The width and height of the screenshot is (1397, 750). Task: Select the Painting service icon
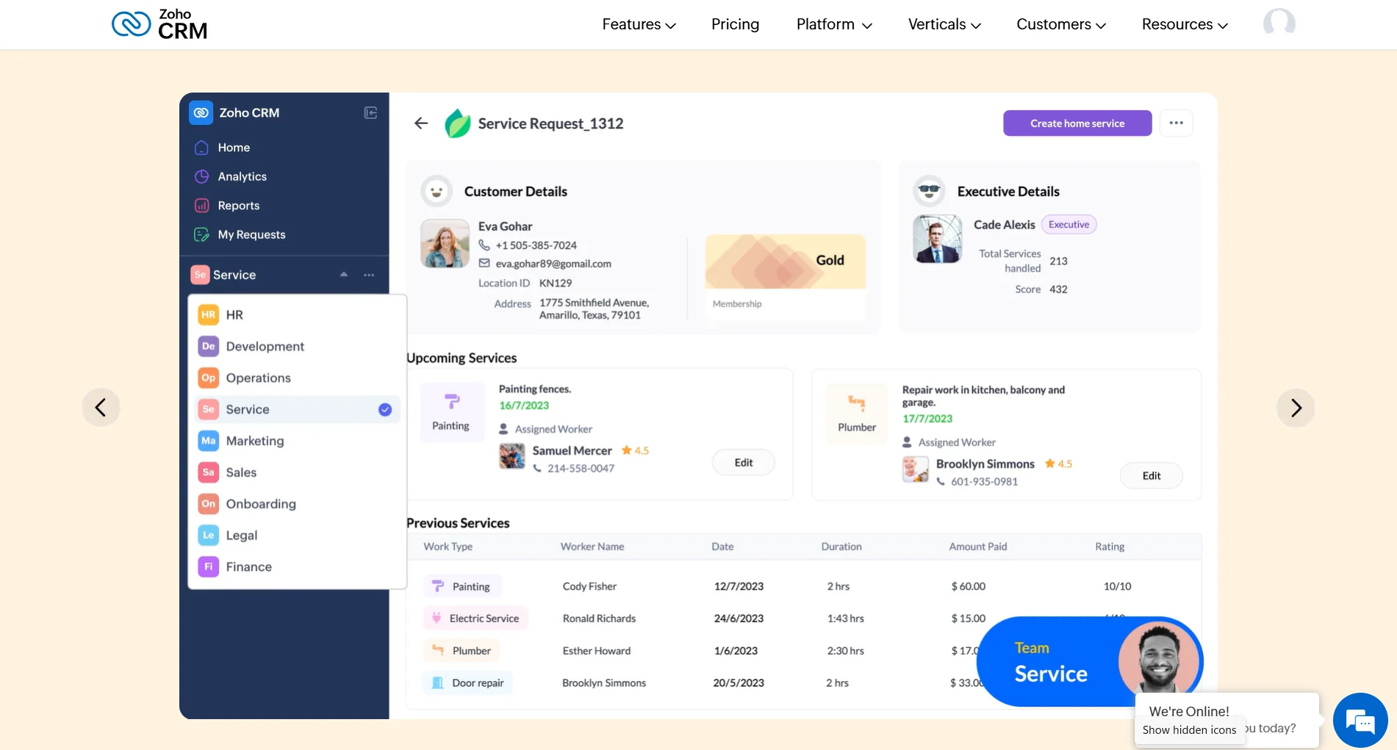point(452,403)
